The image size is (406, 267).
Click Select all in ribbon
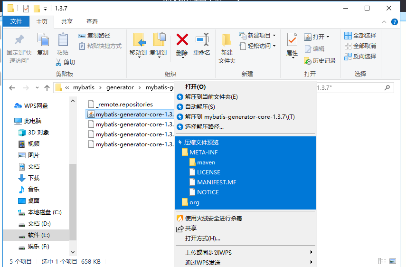(x=360, y=36)
